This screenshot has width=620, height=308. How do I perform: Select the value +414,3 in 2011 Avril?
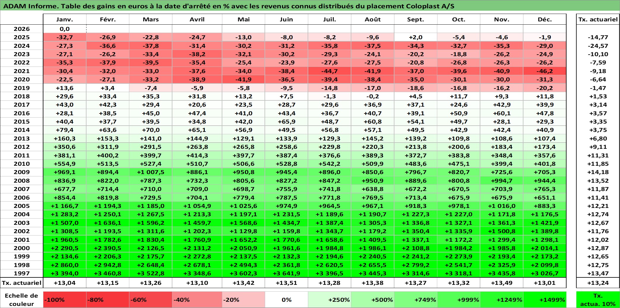click(x=197, y=155)
